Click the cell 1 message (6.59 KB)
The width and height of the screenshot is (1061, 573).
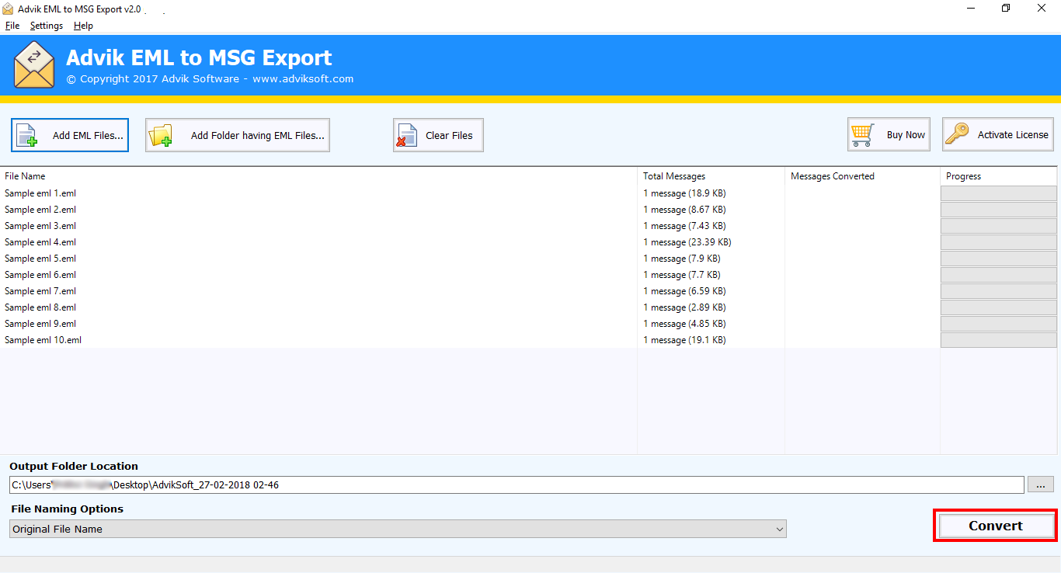coord(684,291)
